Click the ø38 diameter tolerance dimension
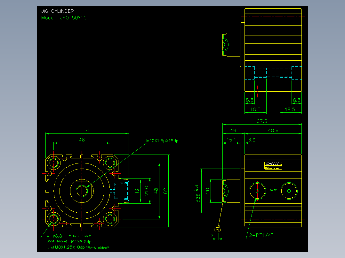345x258 pixels. [x=197, y=193]
